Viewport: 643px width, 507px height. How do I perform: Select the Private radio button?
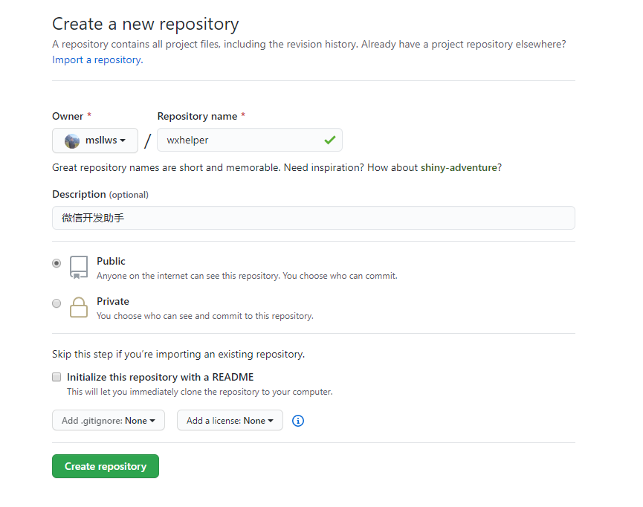tap(56, 303)
